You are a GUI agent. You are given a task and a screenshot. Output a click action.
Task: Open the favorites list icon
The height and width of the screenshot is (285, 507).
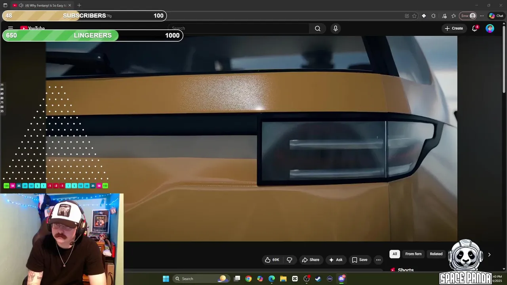pyautogui.click(x=454, y=16)
